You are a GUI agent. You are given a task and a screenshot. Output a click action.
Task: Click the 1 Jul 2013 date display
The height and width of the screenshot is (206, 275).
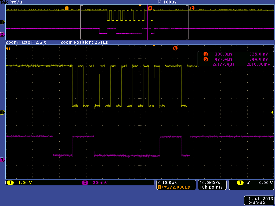point(261,199)
